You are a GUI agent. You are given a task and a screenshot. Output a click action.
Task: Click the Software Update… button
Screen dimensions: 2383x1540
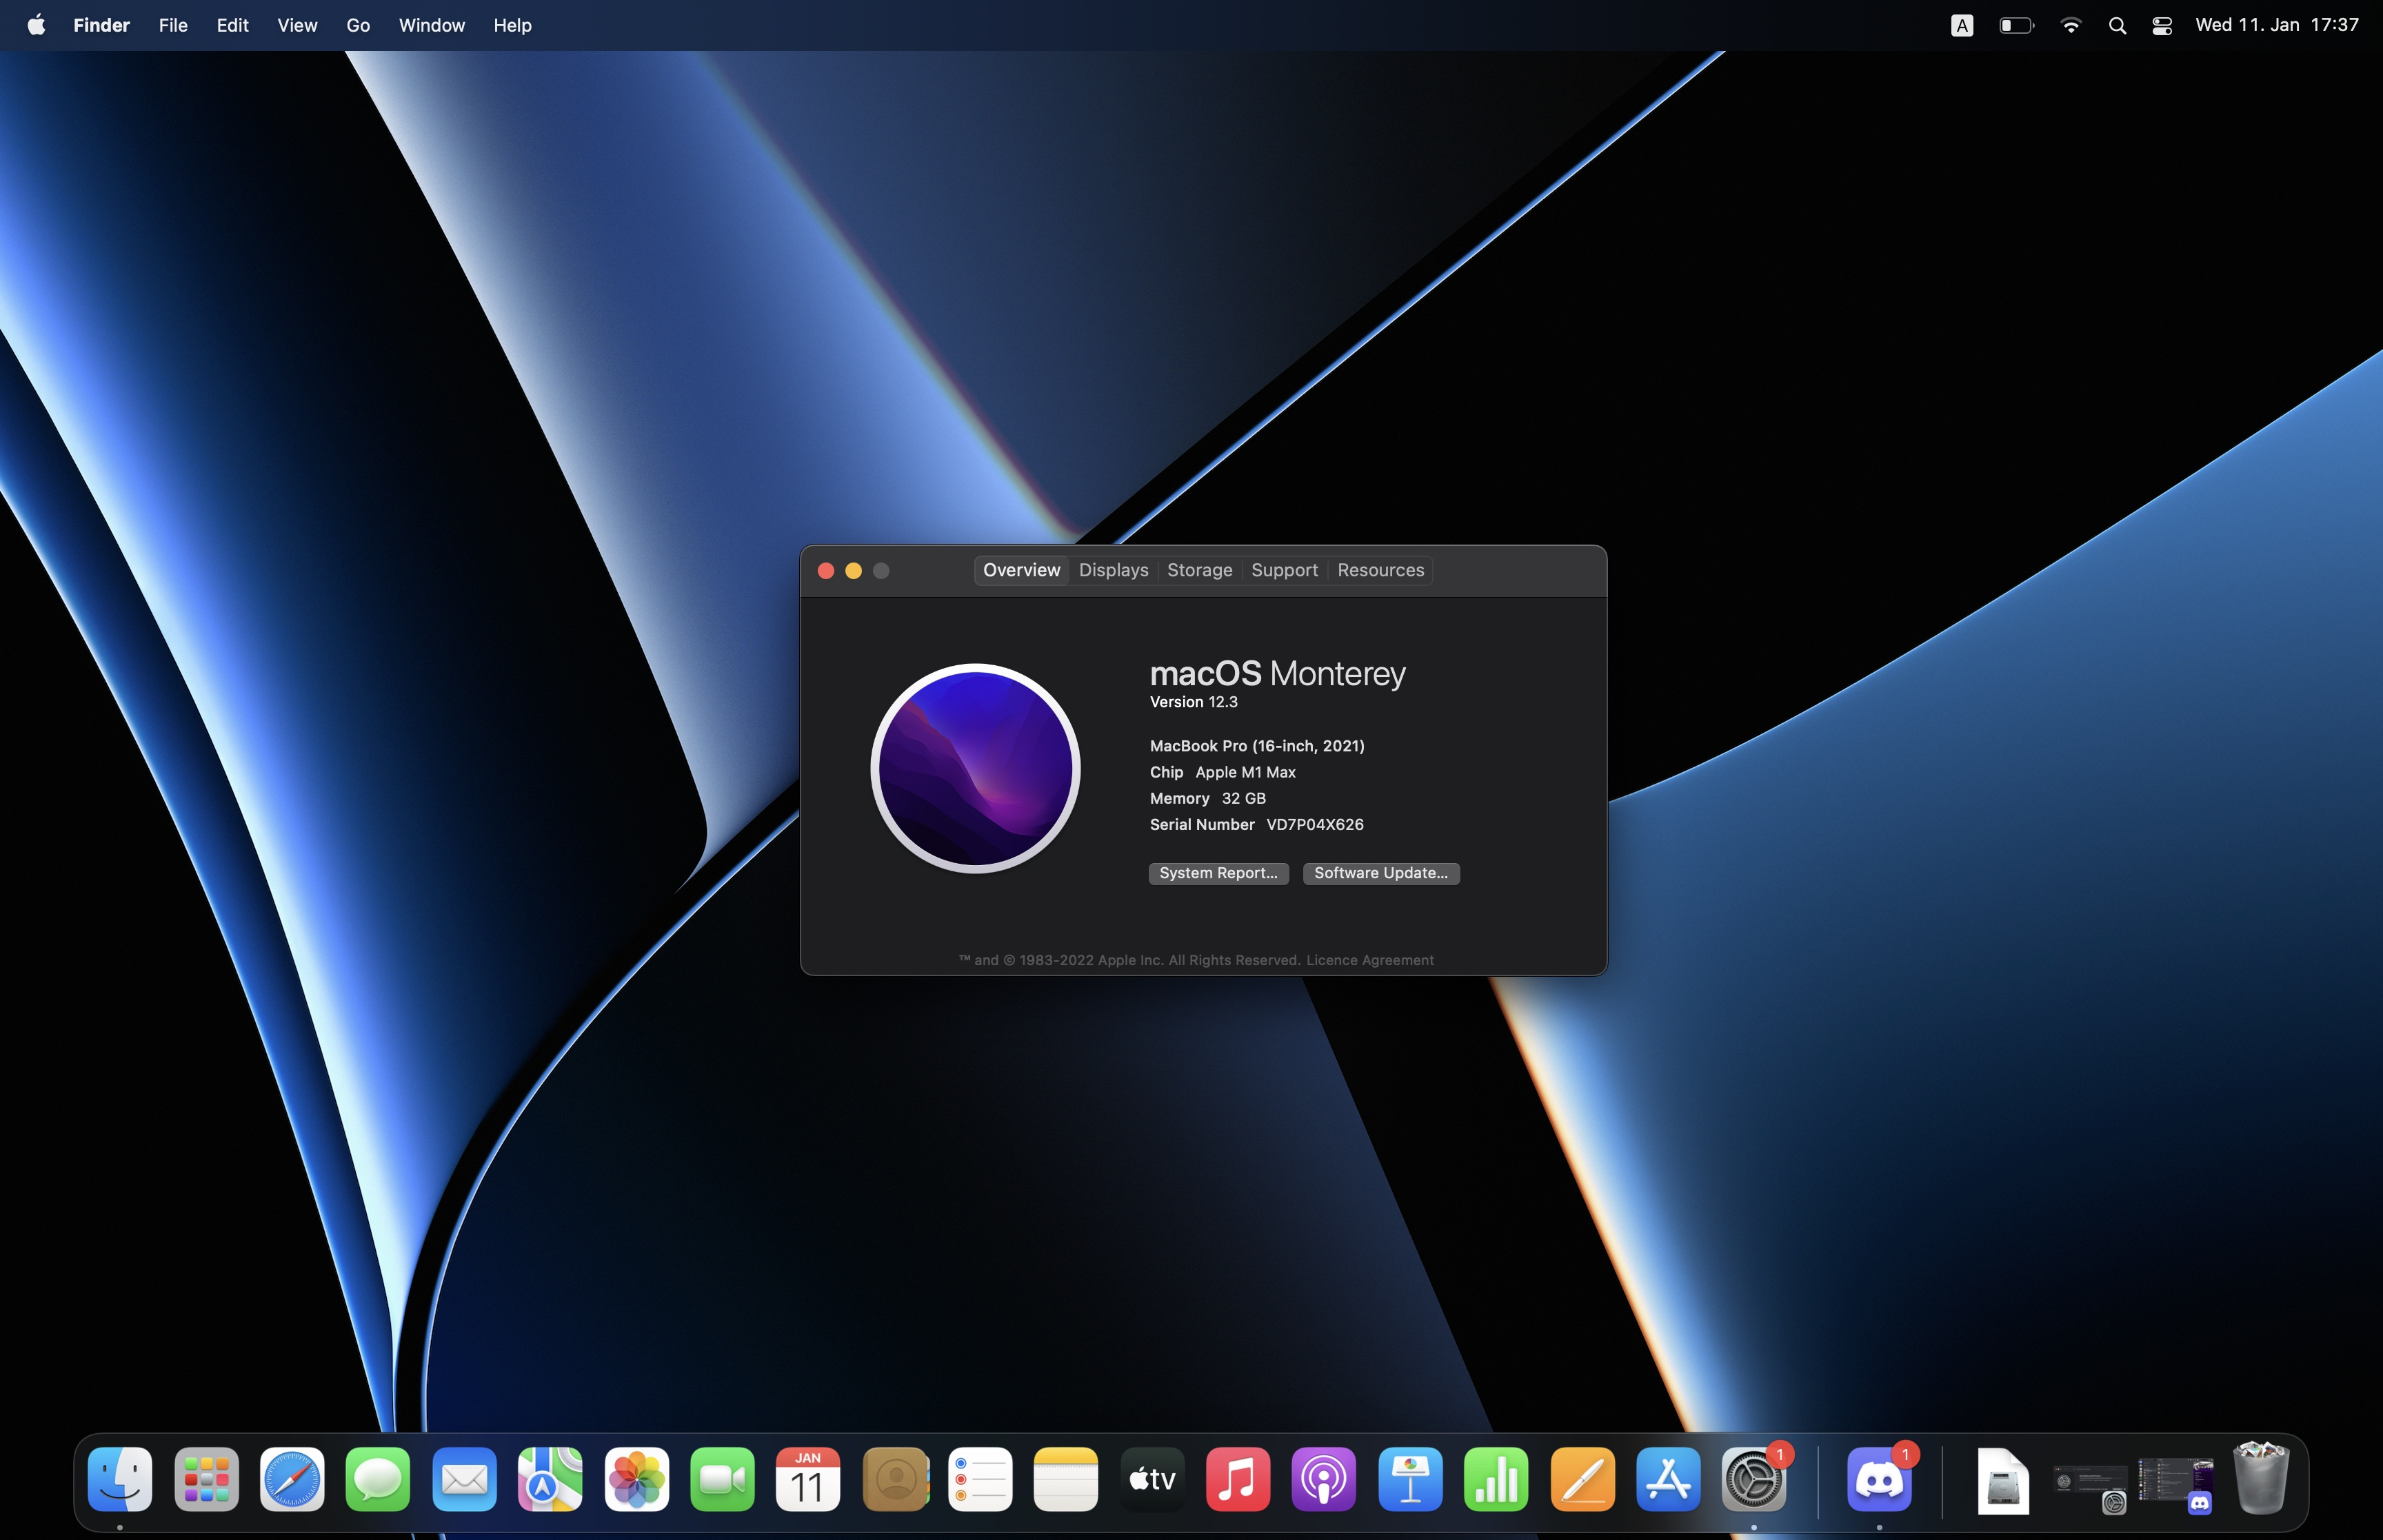[x=1380, y=873]
